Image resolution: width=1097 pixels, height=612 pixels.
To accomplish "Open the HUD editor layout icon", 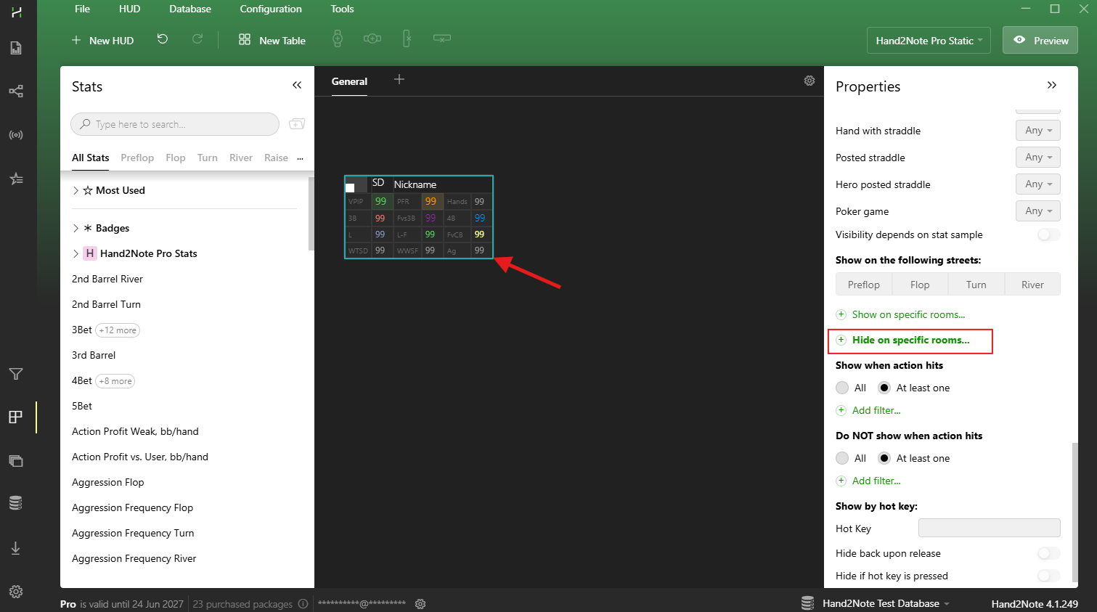I will point(16,417).
